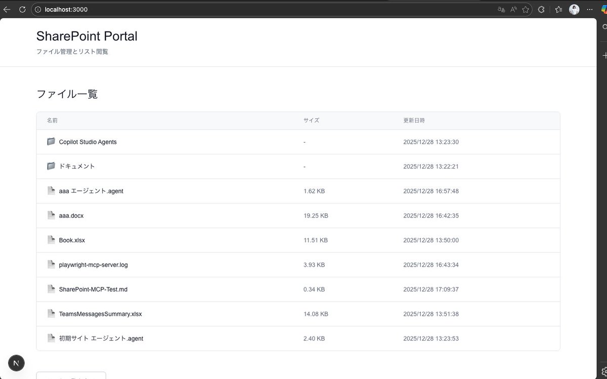
Task: Open the favorites list icon
Action: coord(558,9)
